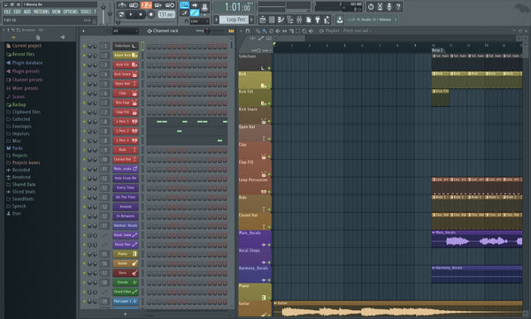
Task: Open the browser options arrow menu
Action: (4, 30)
